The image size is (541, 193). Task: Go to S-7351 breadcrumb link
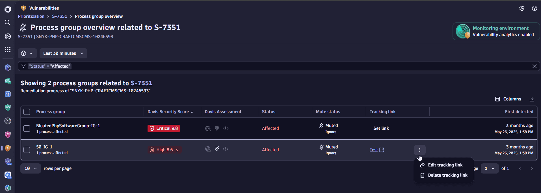pyautogui.click(x=60, y=16)
